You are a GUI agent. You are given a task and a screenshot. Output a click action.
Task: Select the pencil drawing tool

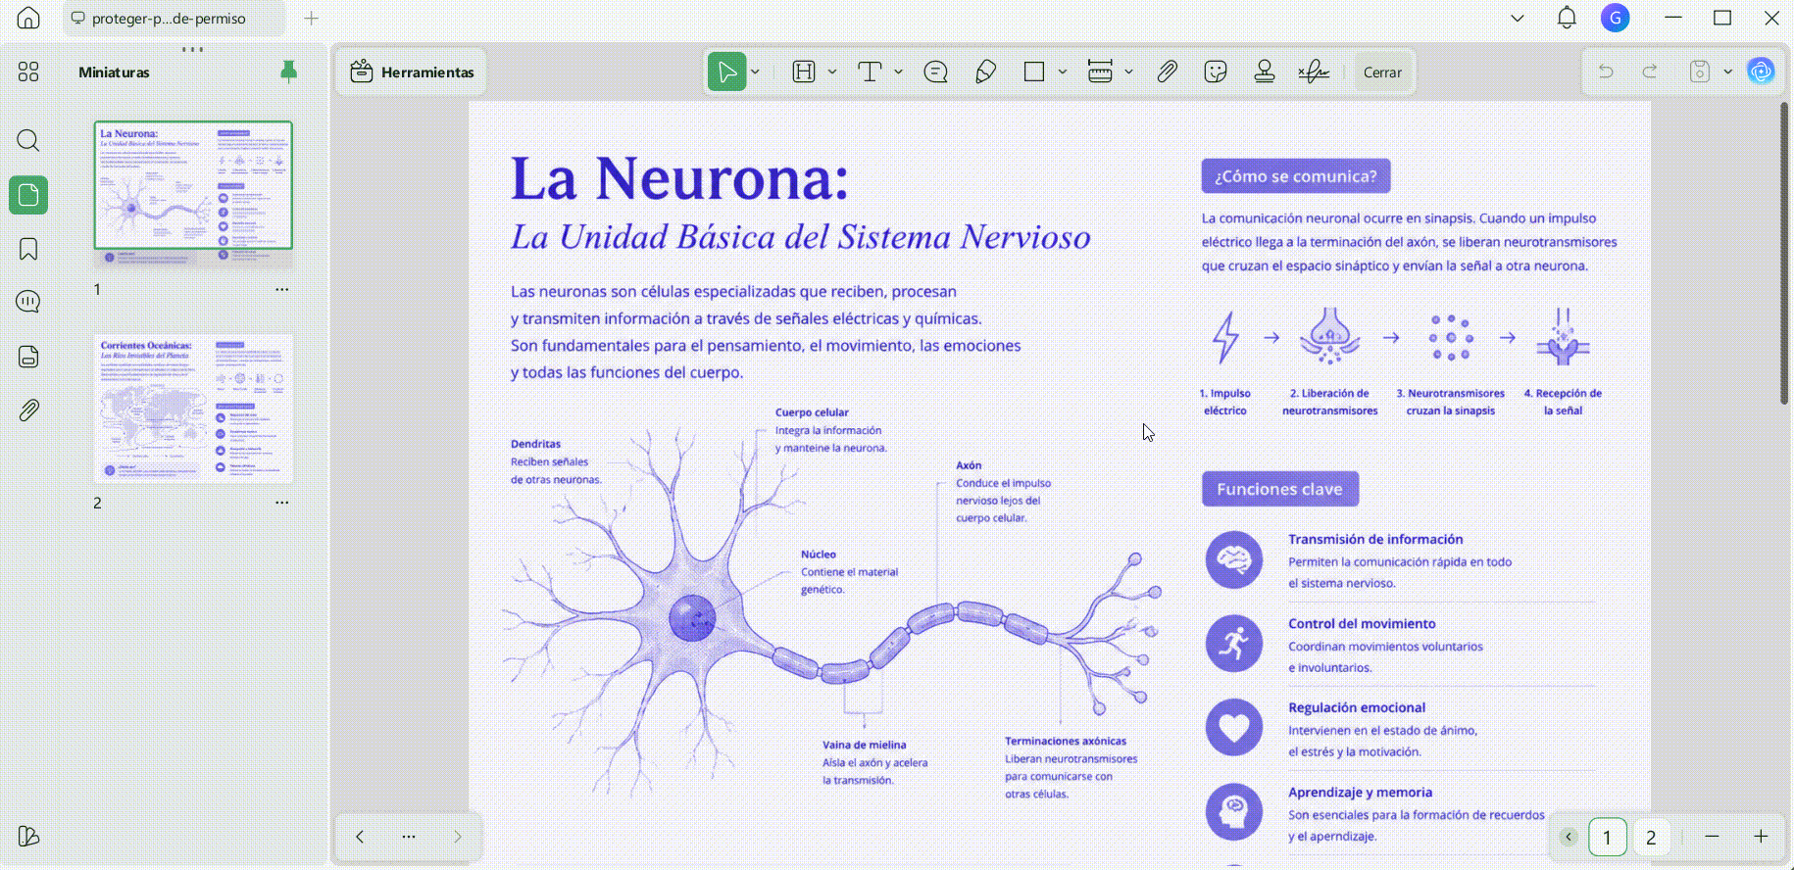tap(986, 72)
